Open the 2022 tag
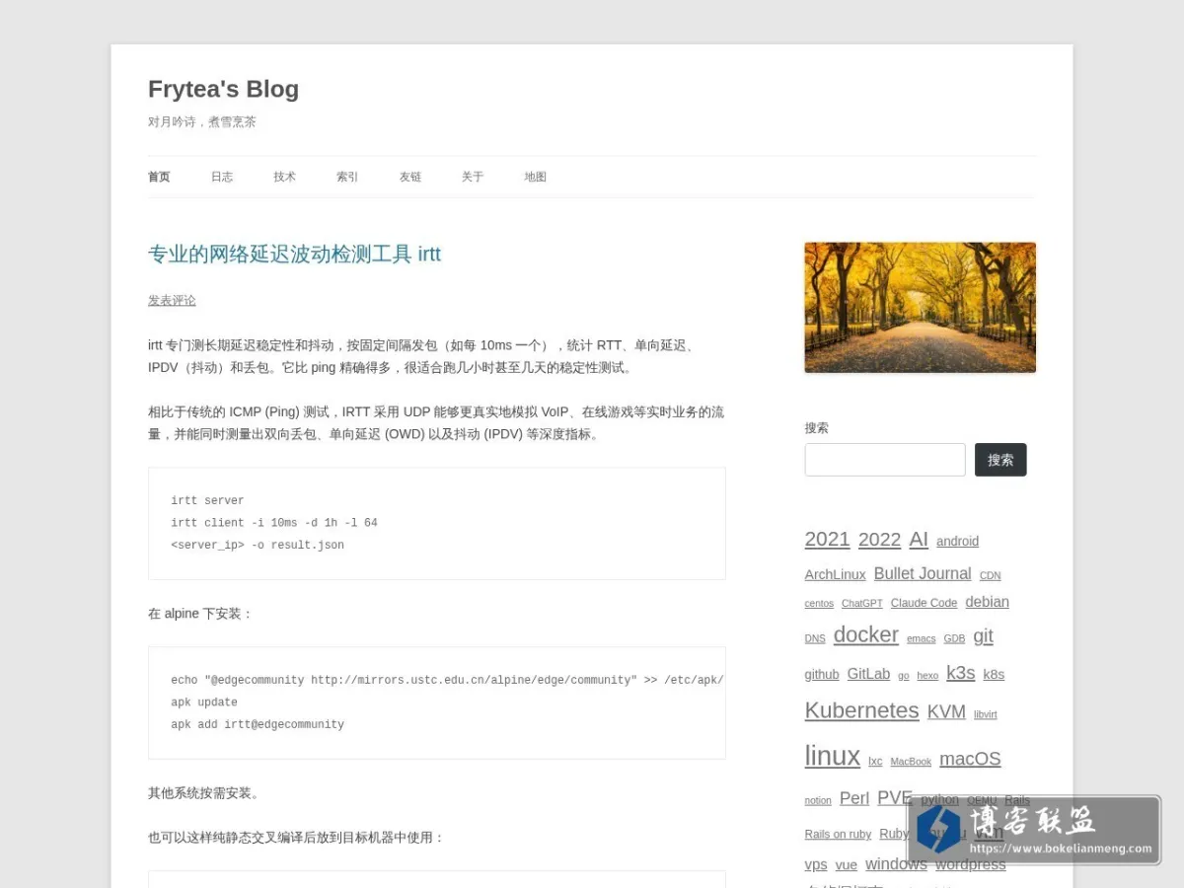The image size is (1184, 888). point(879,539)
